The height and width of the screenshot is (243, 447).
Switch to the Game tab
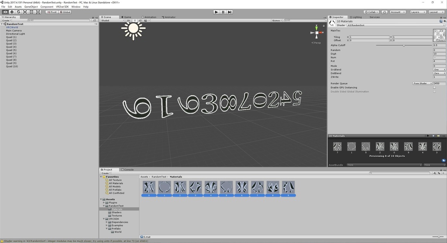click(126, 17)
